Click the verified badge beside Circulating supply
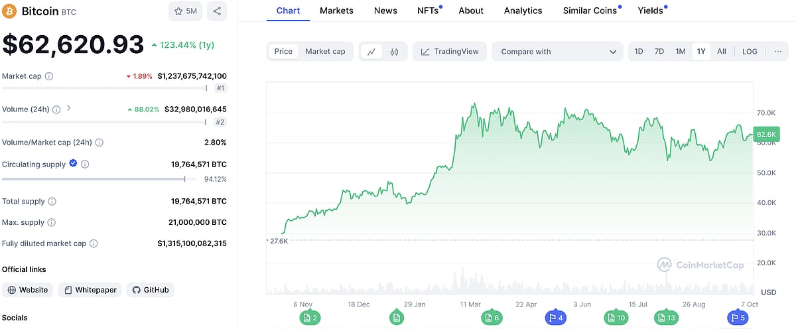 [73, 164]
